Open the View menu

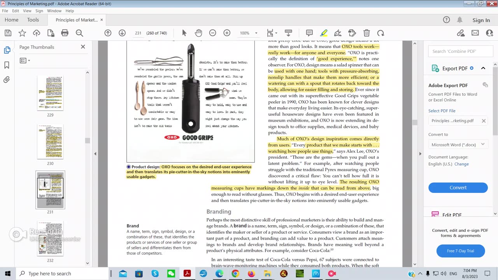(27, 11)
